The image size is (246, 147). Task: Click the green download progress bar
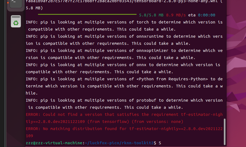coord(87,14)
